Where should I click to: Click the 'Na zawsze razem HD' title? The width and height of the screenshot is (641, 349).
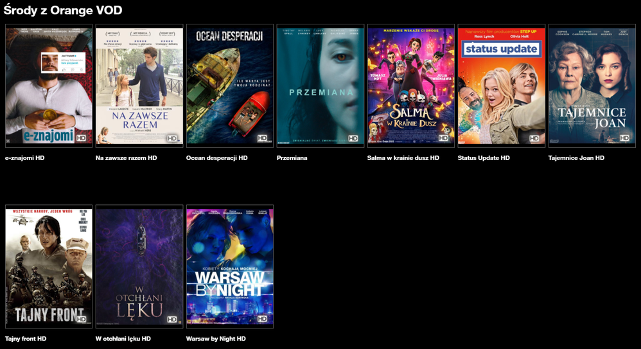[x=127, y=158]
